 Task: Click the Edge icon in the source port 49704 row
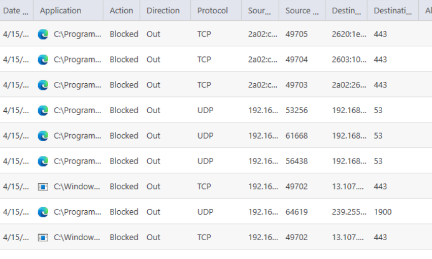43,59
